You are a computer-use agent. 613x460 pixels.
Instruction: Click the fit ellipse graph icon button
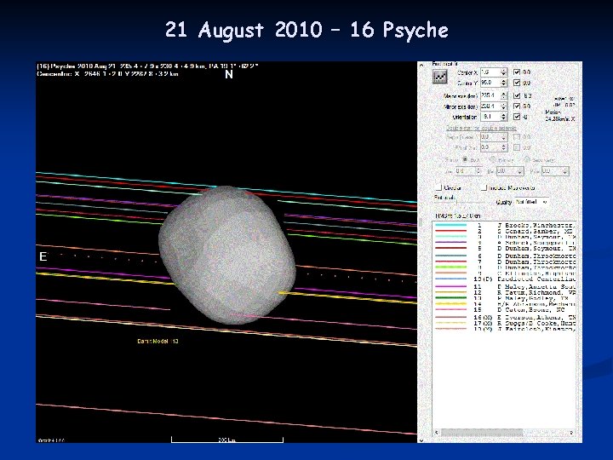tap(440, 77)
